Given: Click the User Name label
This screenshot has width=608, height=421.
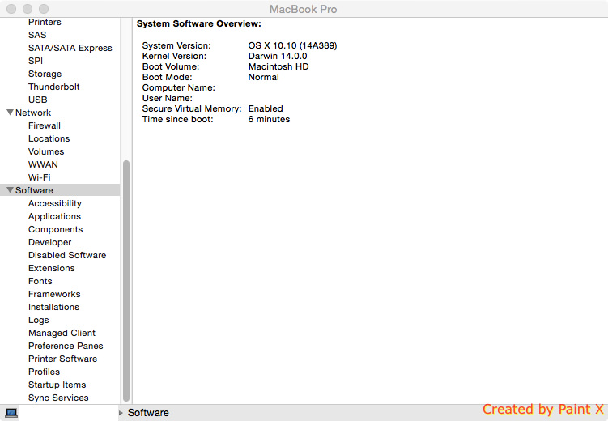Looking at the screenshot, I should [x=167, y=98].
